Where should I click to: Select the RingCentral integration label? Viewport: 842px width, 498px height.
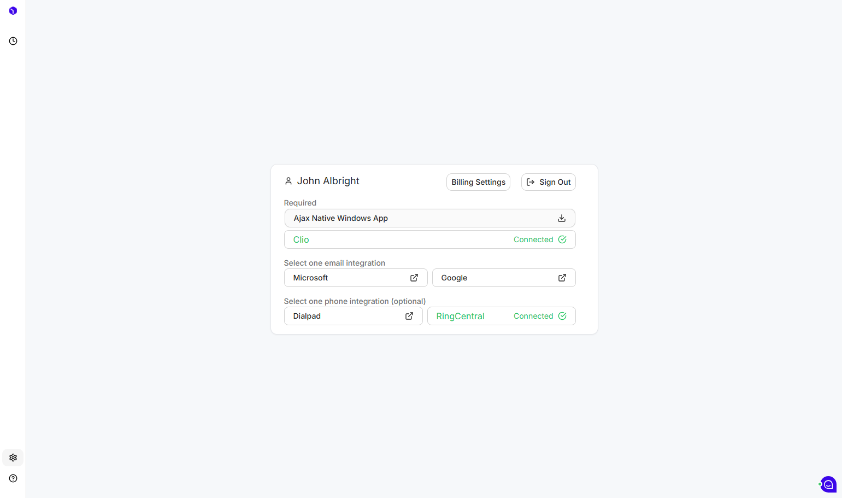[x=460, y=316]
